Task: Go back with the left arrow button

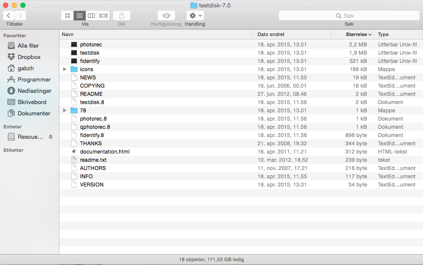Action: pyautogui.click(x=9, y=16)
